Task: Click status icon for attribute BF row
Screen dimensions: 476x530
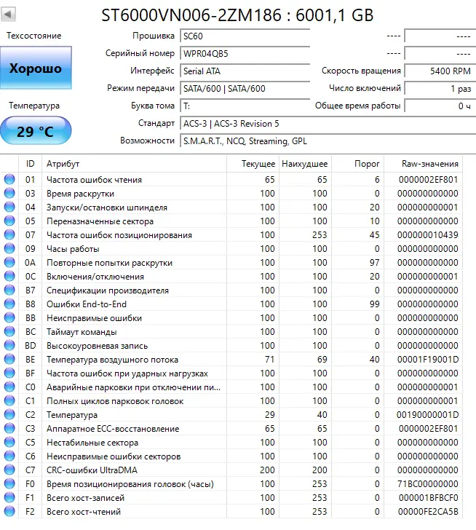Action: pos(9,373)
